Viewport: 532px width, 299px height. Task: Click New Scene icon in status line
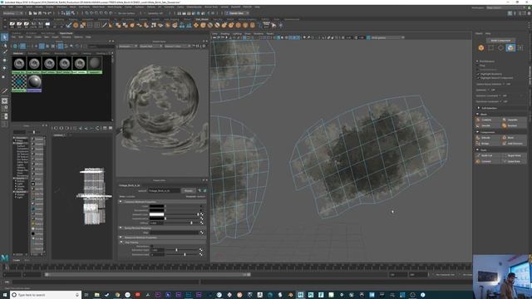pos(30,13)
